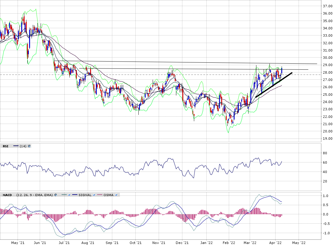This screenshot has width=335, height=247.
Task: Toggle the MACD line visibility checkbox
Action: tap(69, 195)
